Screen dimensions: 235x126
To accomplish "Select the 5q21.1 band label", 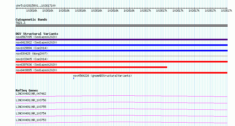I will pos(21,23).
